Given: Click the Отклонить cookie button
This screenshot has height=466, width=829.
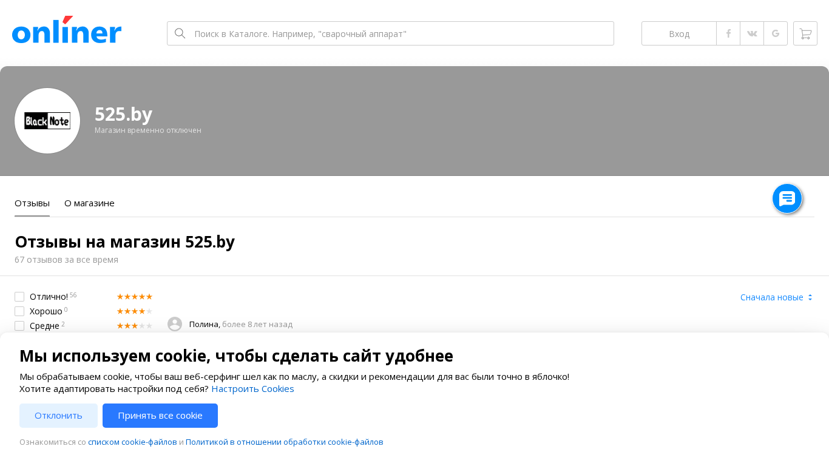Looking at the screenshot, I should (58, 416).
